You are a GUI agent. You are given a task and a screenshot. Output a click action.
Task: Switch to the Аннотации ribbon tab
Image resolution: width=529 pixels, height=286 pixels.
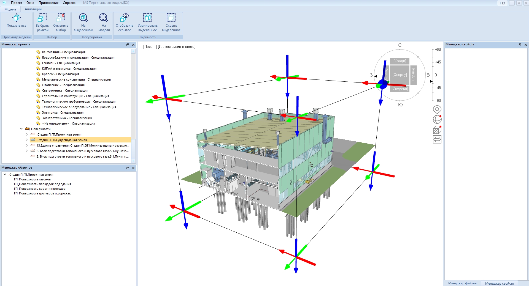point(33,9)
